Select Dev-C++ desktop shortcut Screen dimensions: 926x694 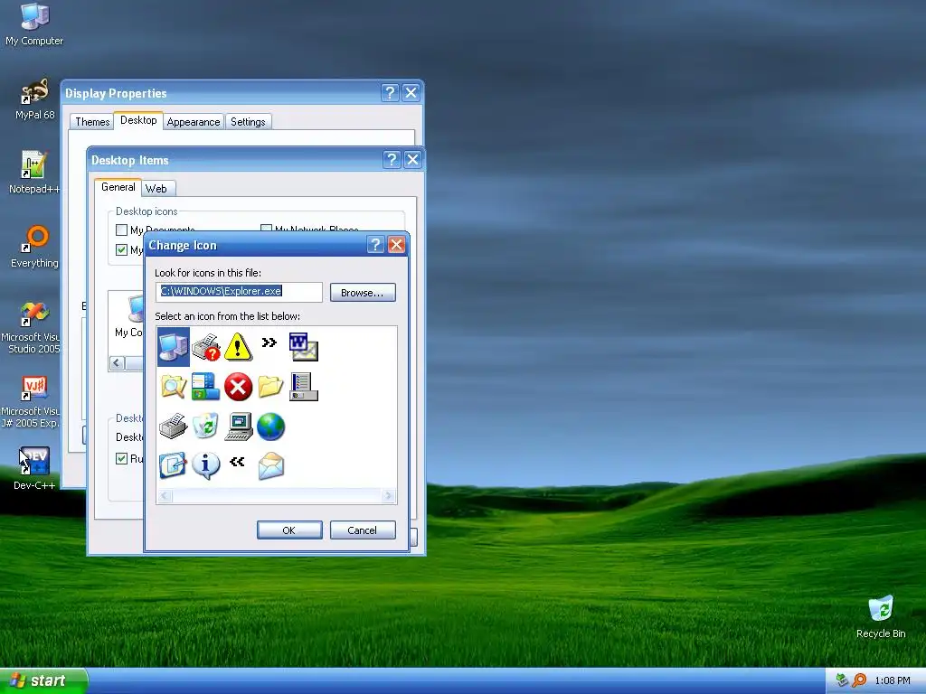[x=34, y=469]
